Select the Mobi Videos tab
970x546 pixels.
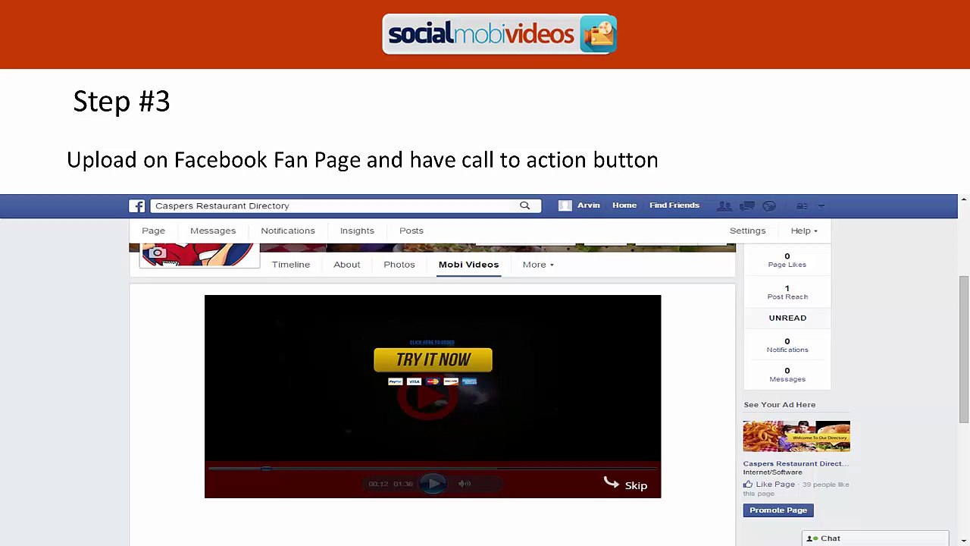point(468,265)
